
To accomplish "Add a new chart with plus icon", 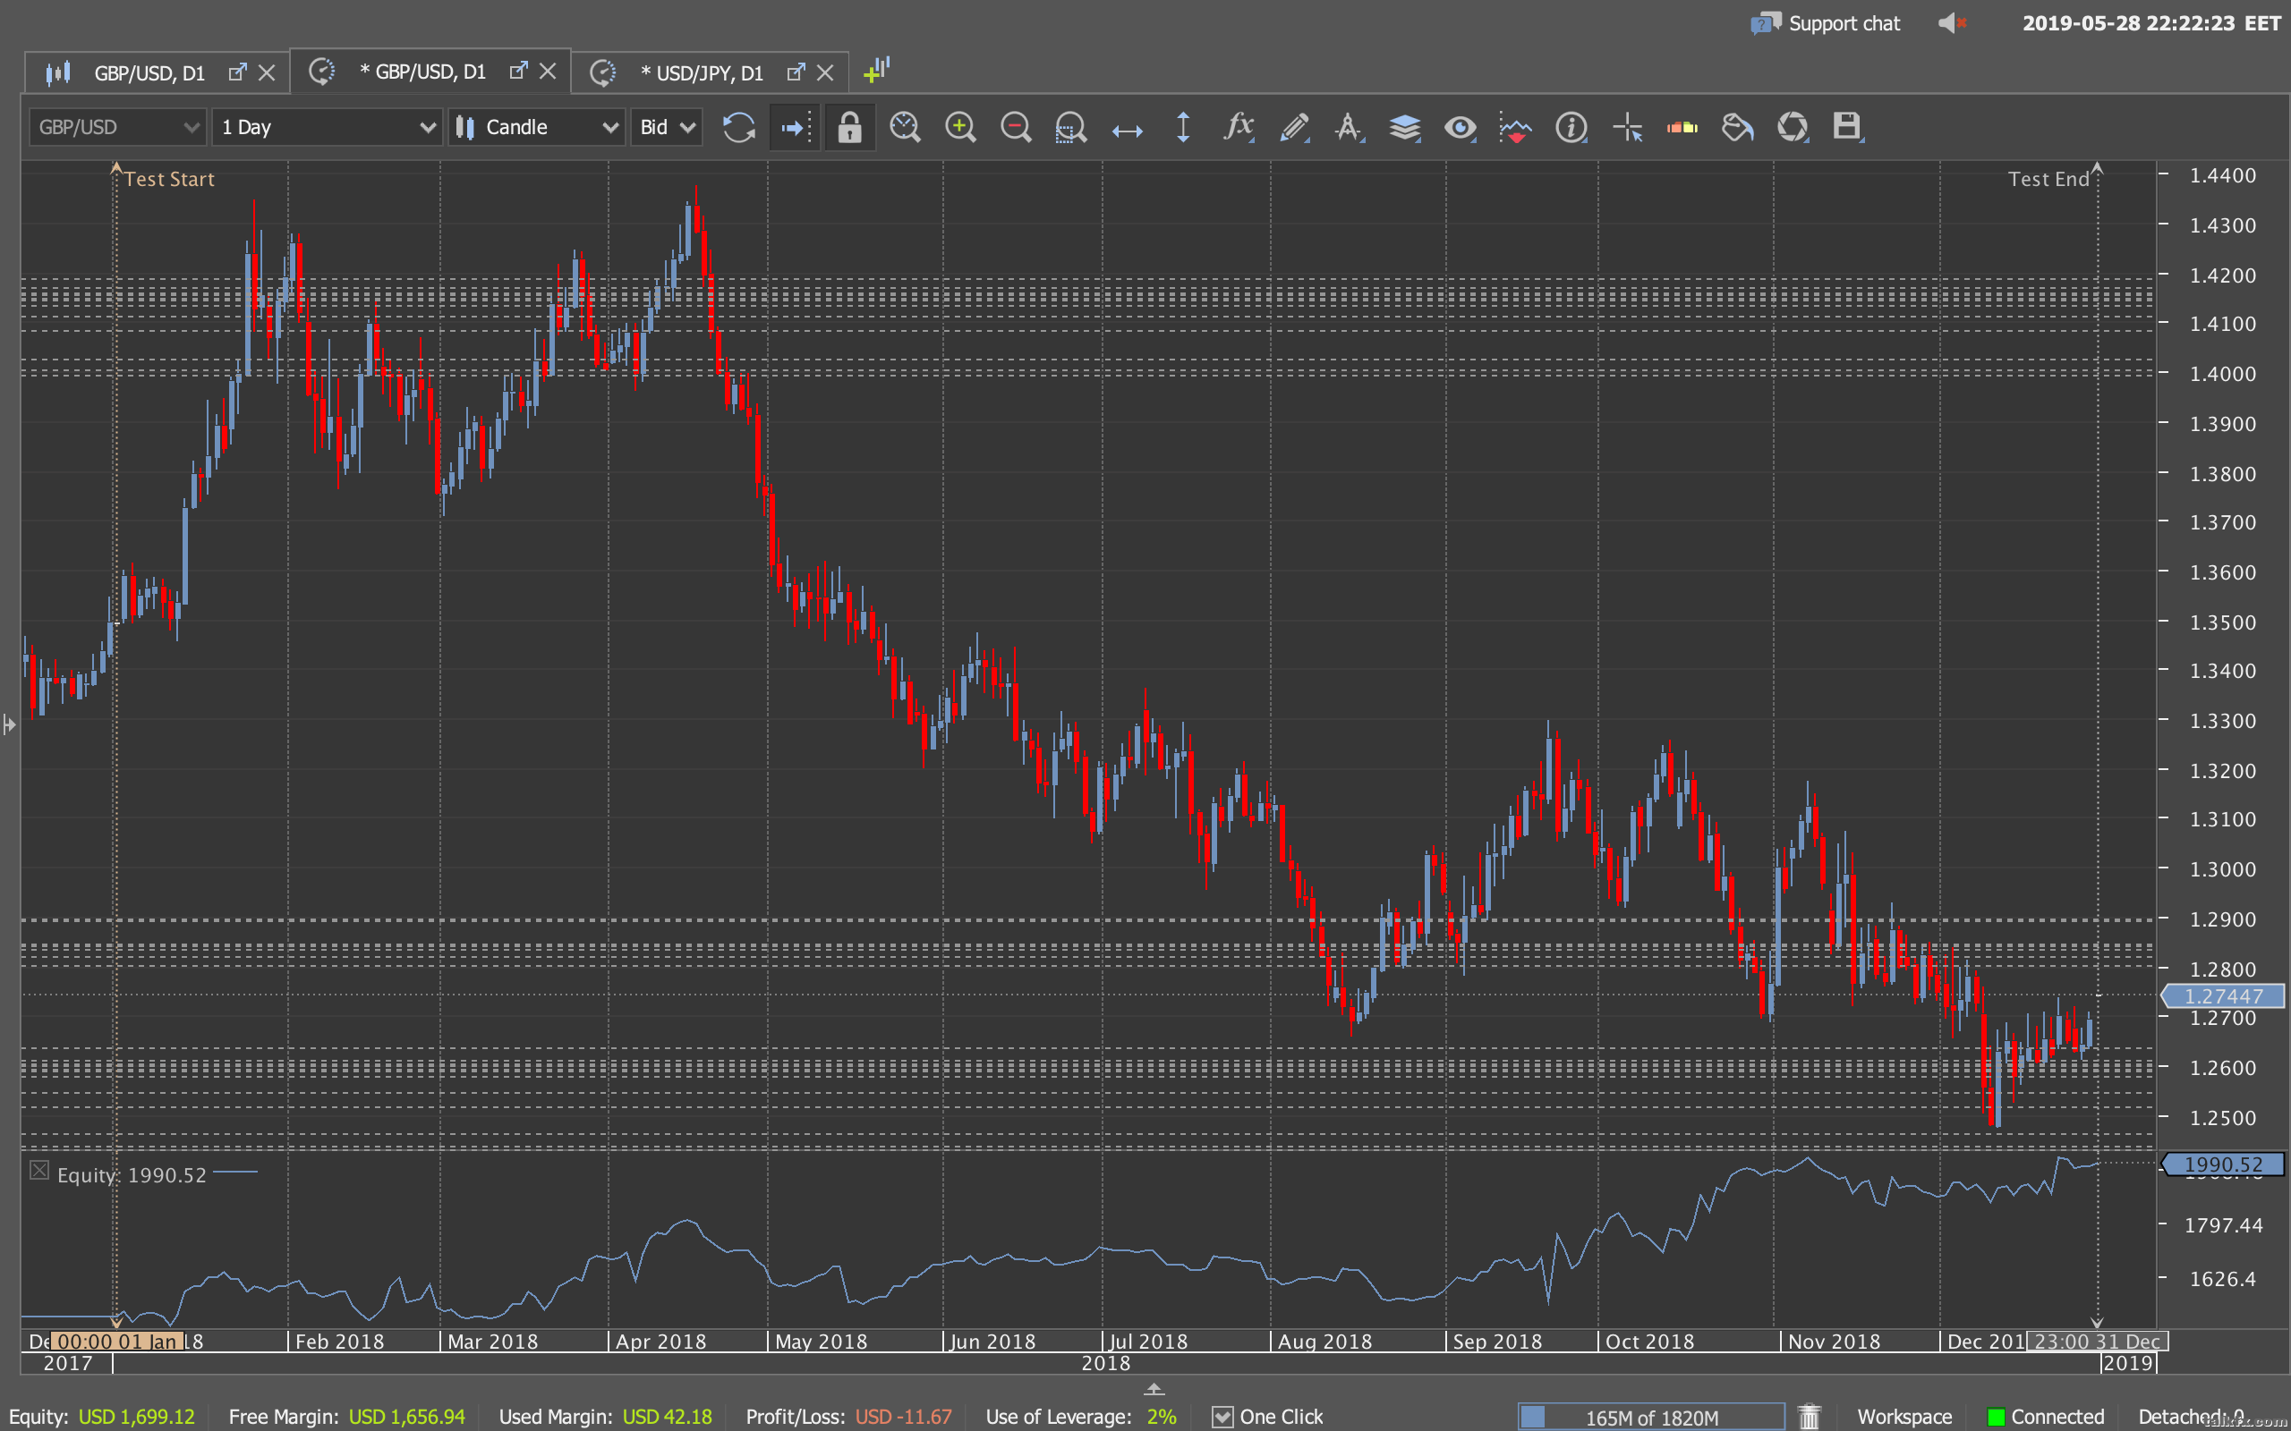I will click(x=877, y=69).
